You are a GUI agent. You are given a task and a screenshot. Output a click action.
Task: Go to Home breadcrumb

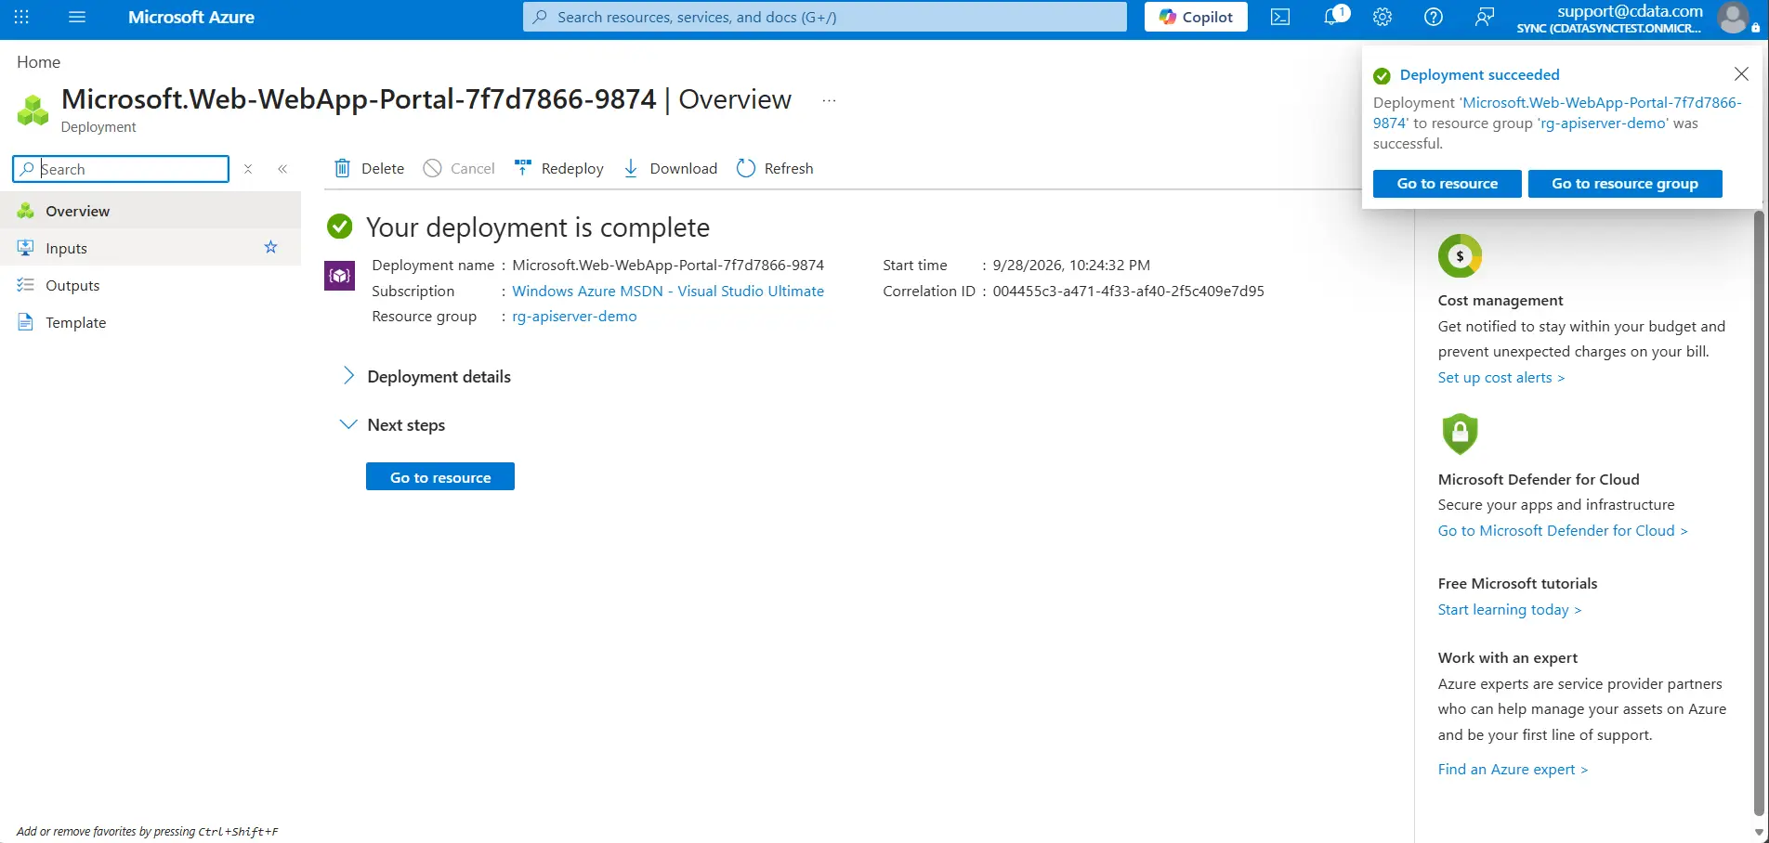click(38, 62)
